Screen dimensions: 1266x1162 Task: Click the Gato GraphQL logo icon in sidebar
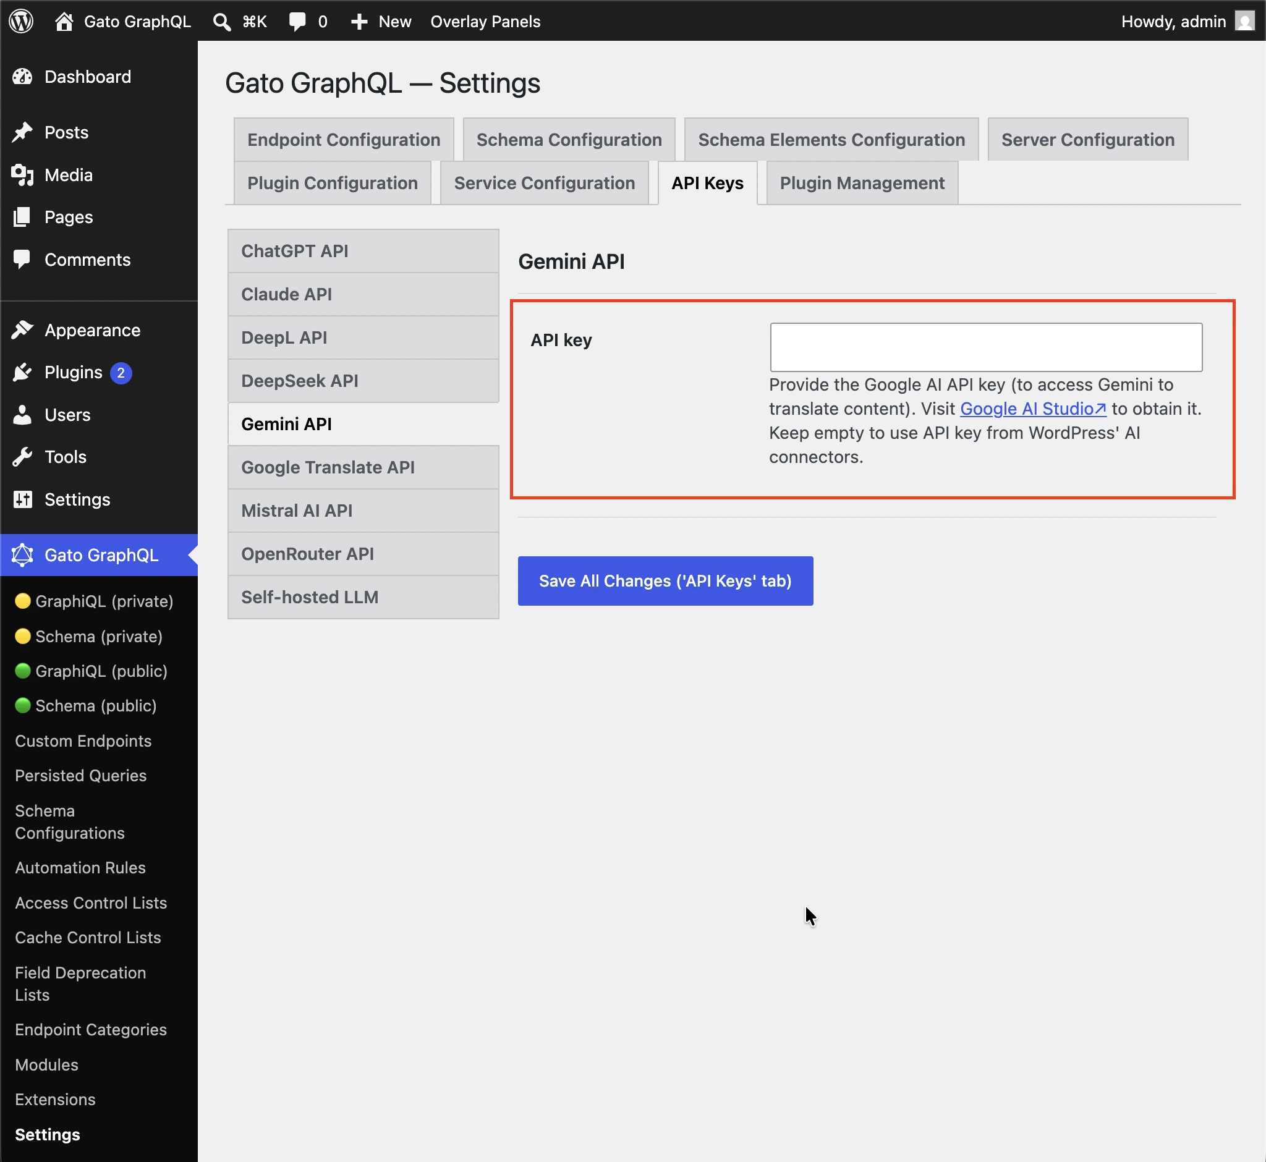tap(23, 555)
